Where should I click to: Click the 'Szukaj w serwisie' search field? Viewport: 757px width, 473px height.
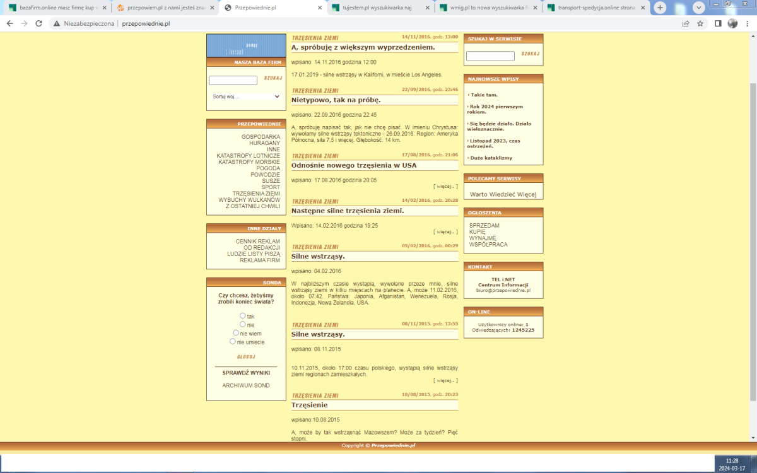[x=490, y=56]
